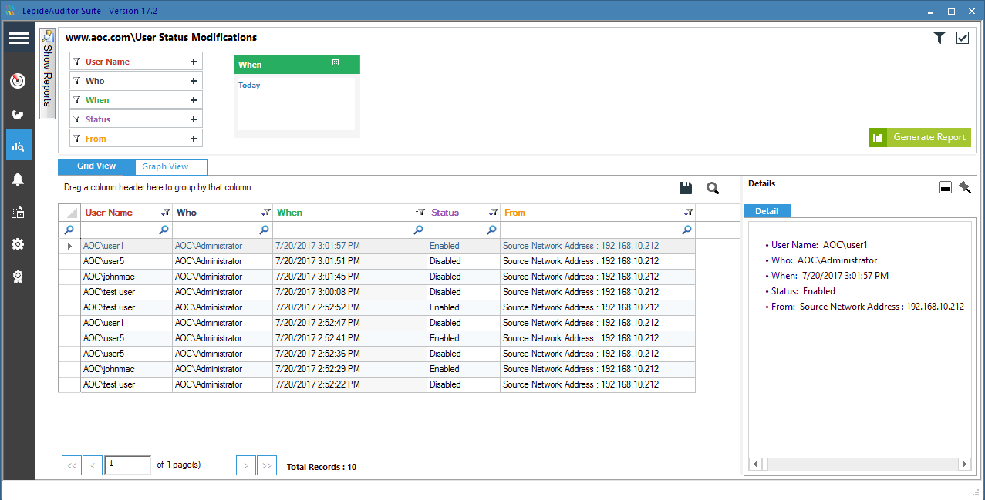
Task: Click the search magnifier icon above grid
Action: click(x=713, y=188)
